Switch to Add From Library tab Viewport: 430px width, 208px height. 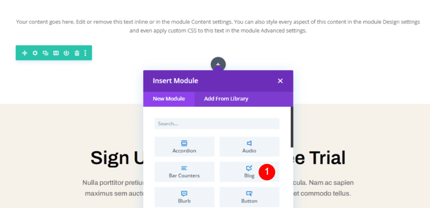226,99
